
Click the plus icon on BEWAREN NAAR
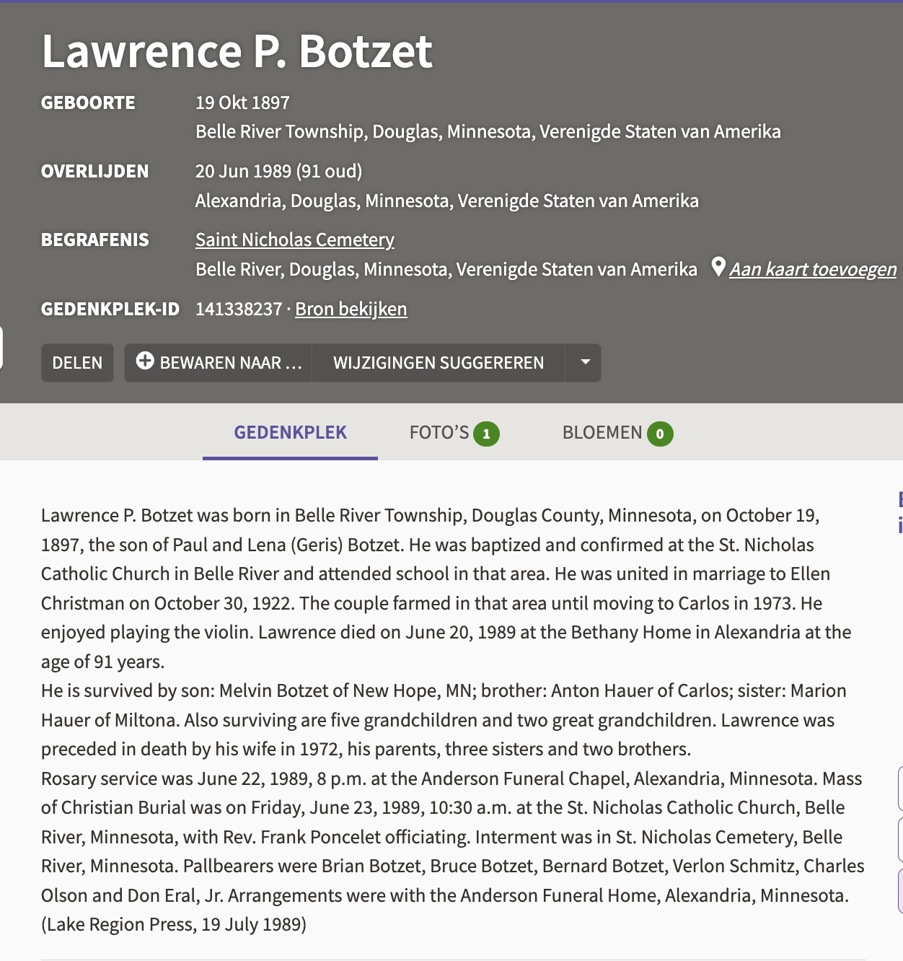145,361
